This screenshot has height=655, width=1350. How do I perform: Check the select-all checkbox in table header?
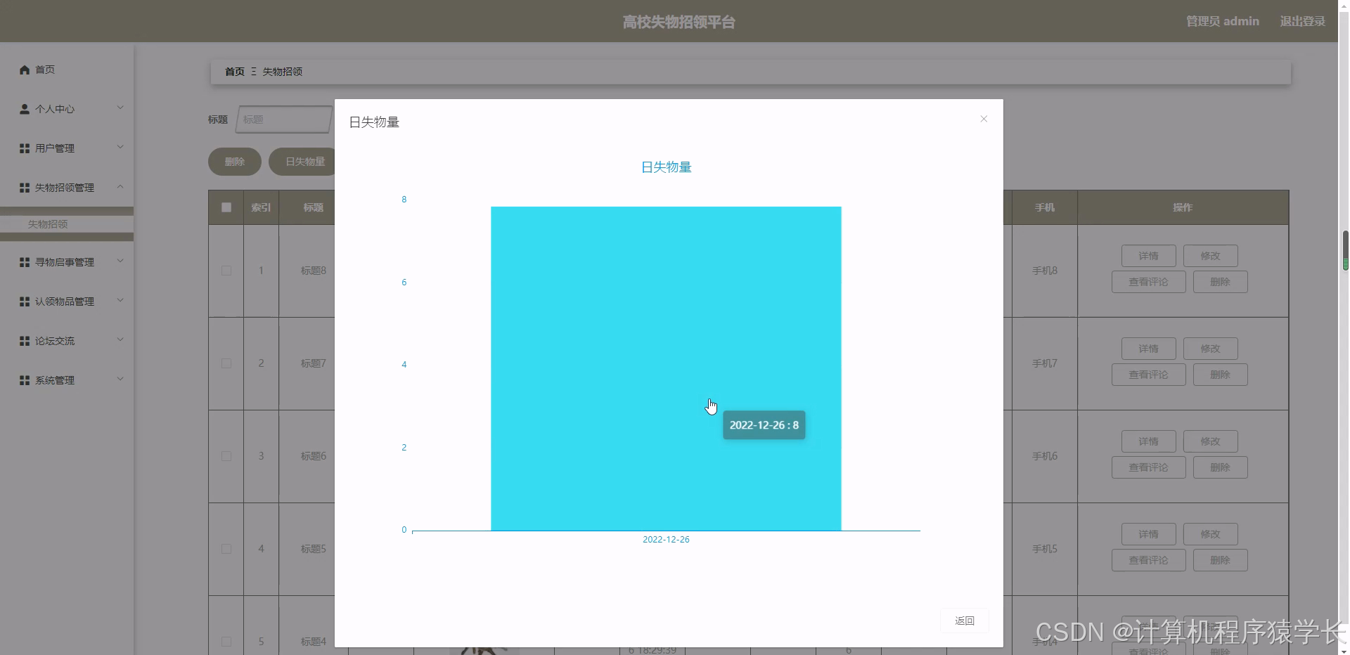(225, 207)
